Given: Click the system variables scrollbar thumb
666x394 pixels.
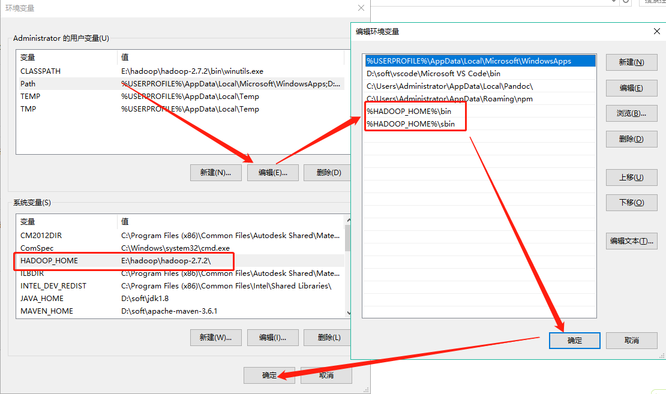Looking at the screenshot, I should (348, 237).
